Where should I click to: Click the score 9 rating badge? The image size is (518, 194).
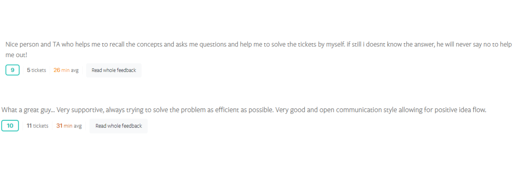click(13, 70)
